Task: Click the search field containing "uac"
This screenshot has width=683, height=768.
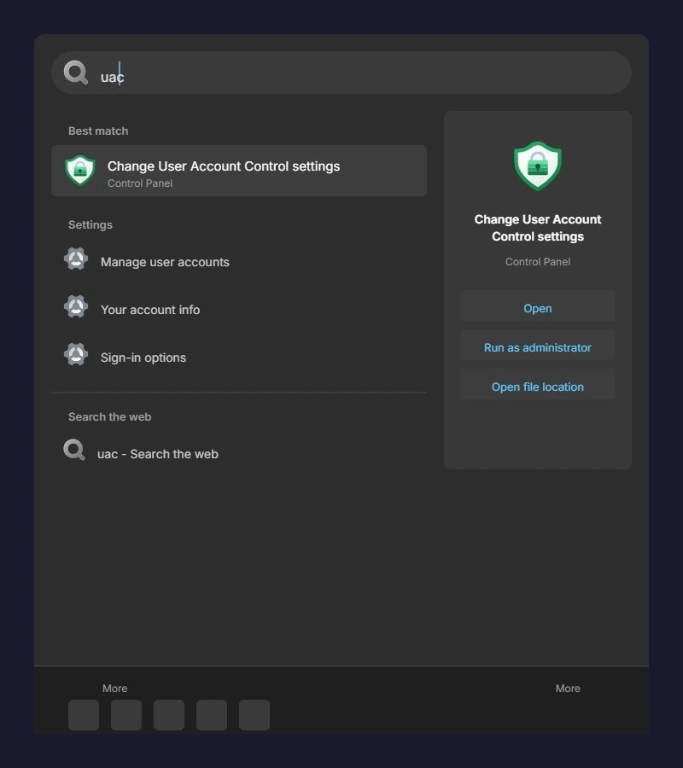Action: [x=359, y=77]
